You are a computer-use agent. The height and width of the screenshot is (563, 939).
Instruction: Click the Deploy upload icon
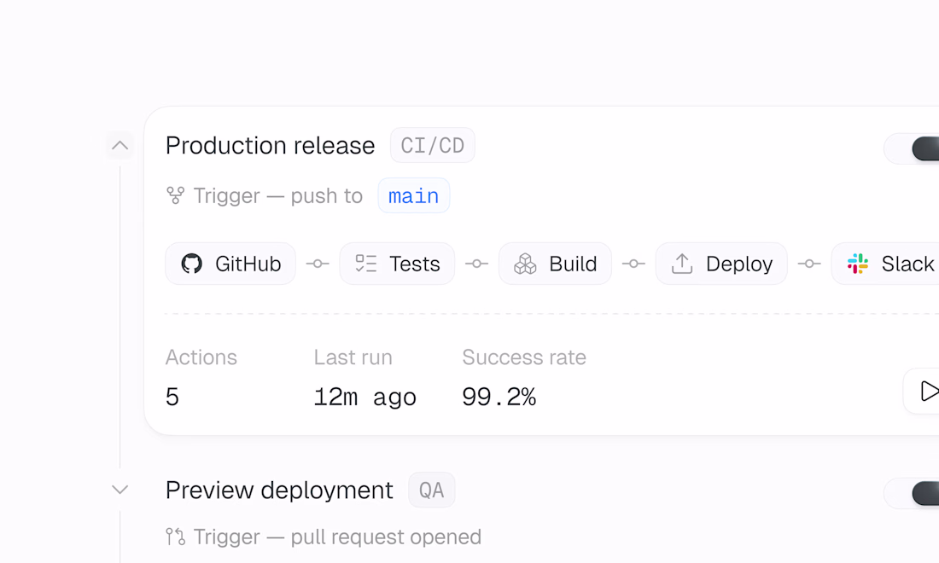click(682, 264)
